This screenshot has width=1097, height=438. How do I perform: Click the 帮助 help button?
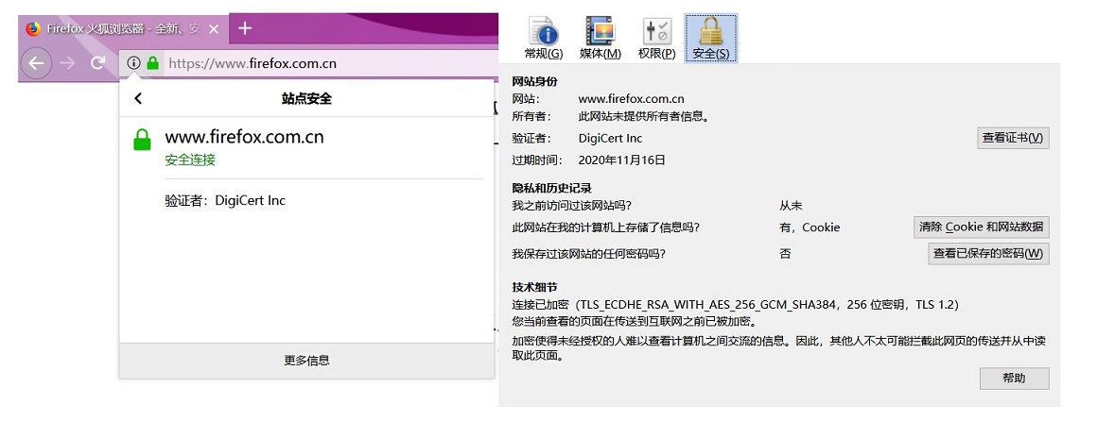coord(1014,378)
